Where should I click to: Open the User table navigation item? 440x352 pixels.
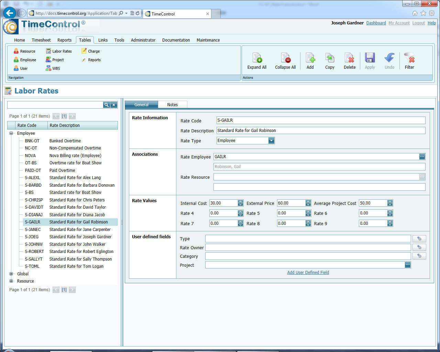(x=21, y=68)
